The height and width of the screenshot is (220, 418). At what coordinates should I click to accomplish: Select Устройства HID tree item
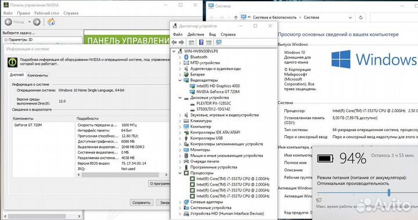(227, 214)
